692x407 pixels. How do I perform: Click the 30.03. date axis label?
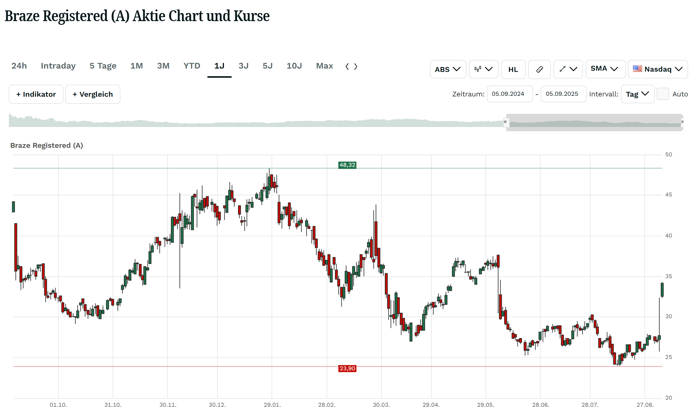pyautogui.click(x=381, y=405)
